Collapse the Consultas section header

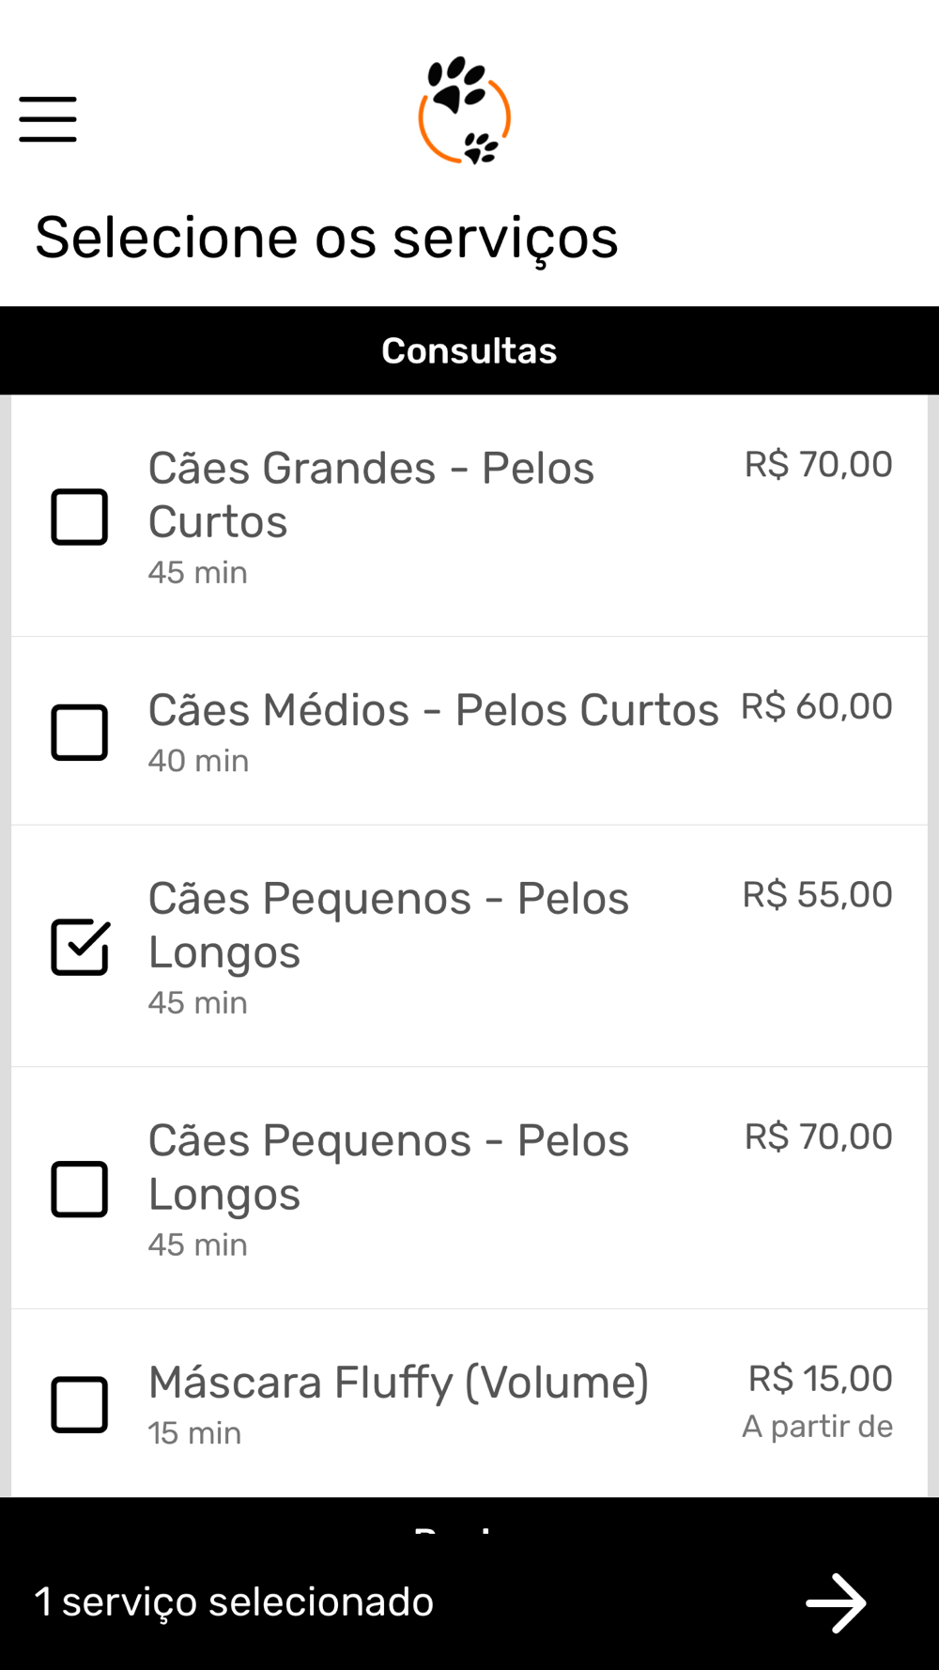469,350
